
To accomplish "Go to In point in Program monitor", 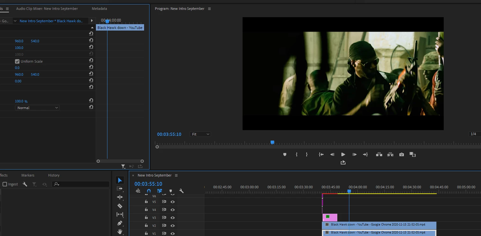I will tap(321, 155).
